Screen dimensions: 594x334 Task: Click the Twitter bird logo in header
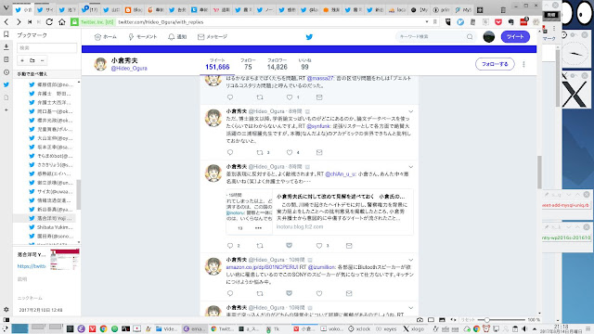coord(309,37)
